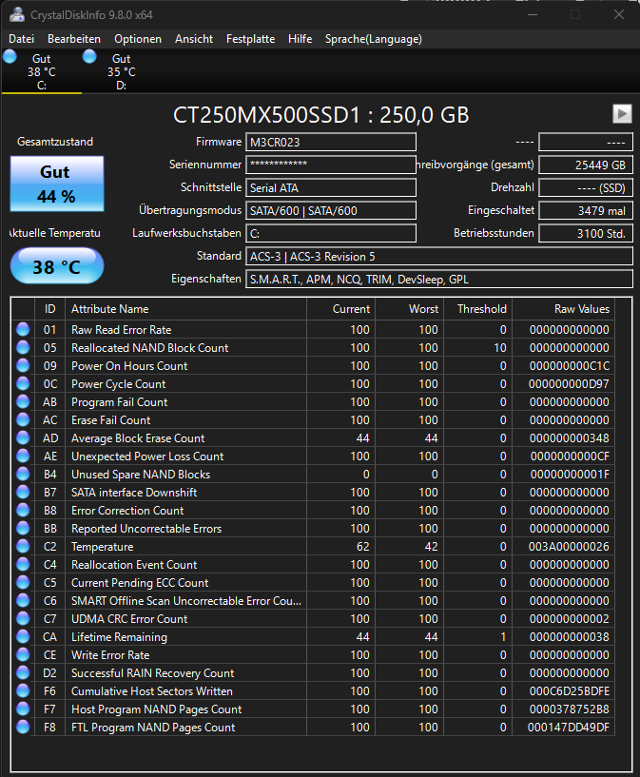The height and width of the screenshot is (777, 640).
Task: Click status orb of Temperature attribute row
Action: tap(23, 547)
